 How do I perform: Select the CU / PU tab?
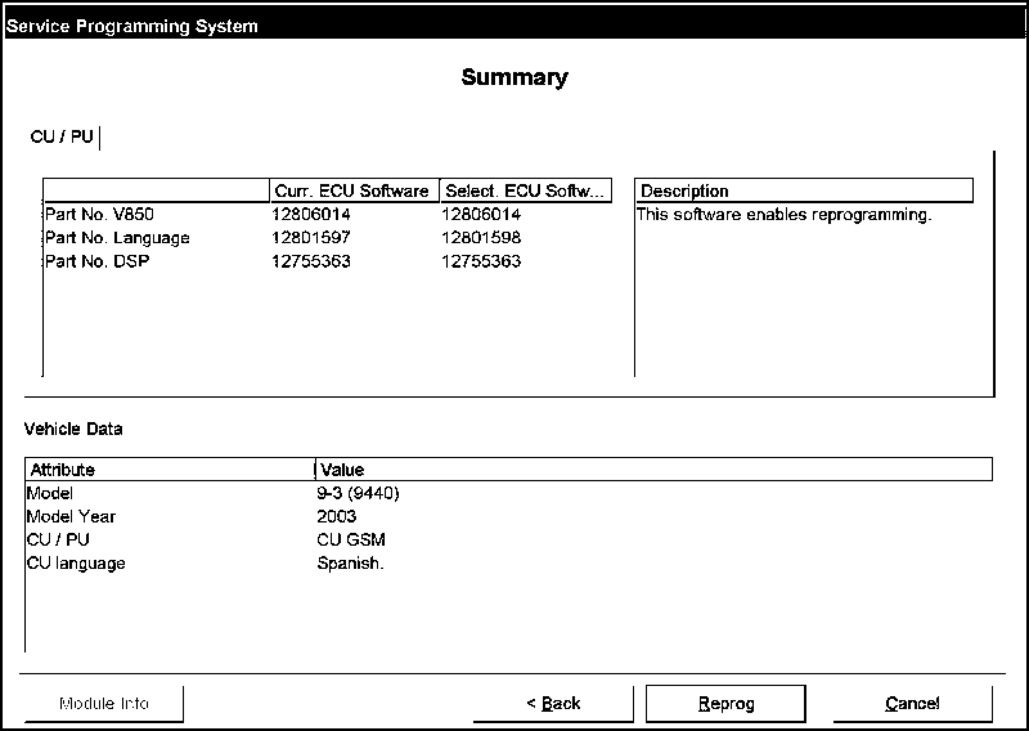coord(62,137)
